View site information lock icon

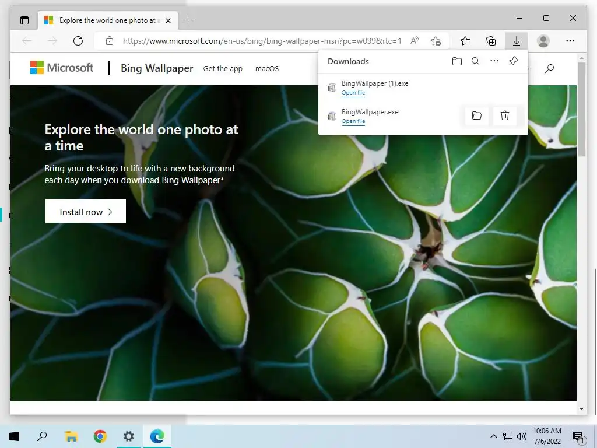coord(110,41)
